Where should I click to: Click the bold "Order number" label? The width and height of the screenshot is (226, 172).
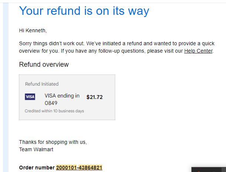37,168
